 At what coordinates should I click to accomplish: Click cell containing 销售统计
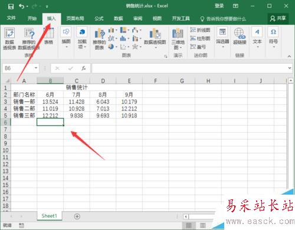pyautogui.click(x=77, y=87)
